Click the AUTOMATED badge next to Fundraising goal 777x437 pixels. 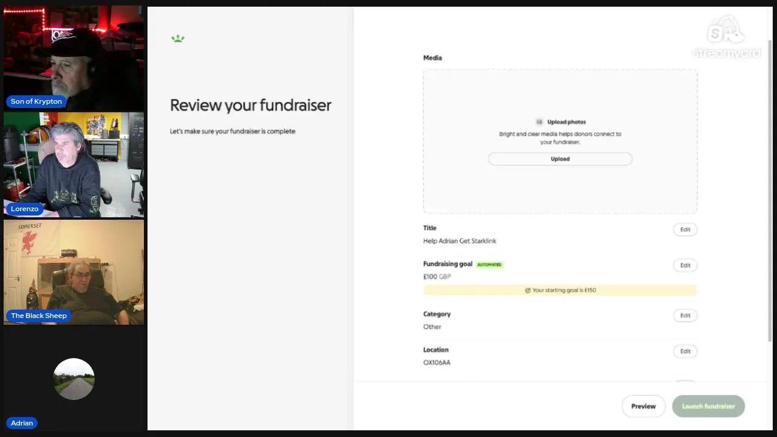(489, 265)
